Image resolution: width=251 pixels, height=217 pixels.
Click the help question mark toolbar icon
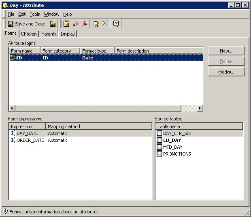(116, 24)
